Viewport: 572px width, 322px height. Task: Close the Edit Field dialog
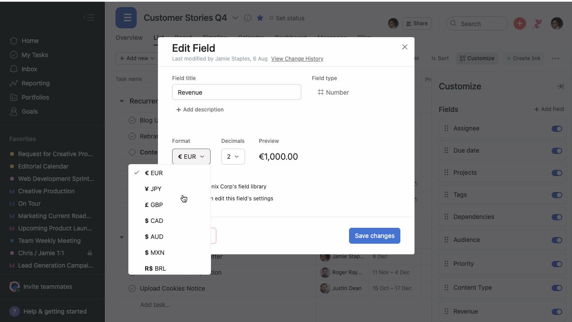click(x=404, y=47)
